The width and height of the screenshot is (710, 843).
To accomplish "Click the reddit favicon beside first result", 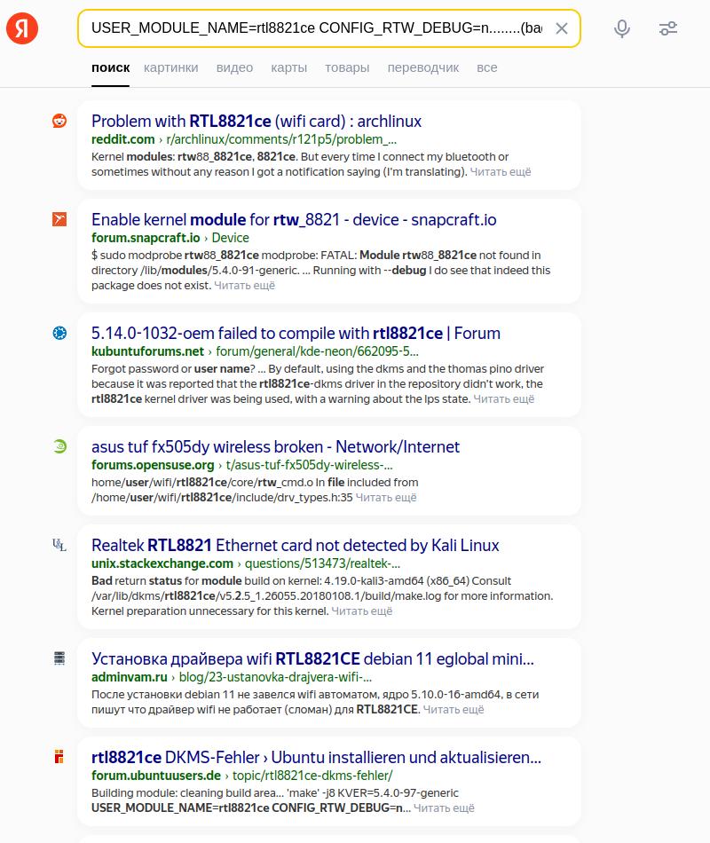I will (59, 121).
